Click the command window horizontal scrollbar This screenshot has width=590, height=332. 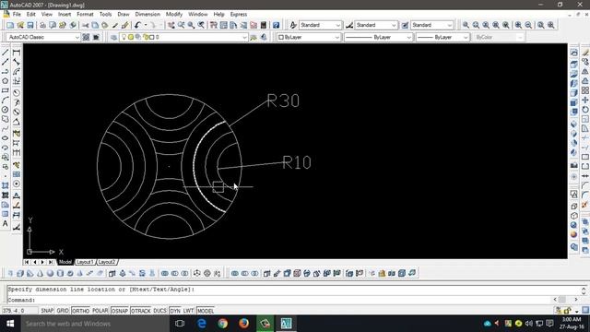[565, 299]
